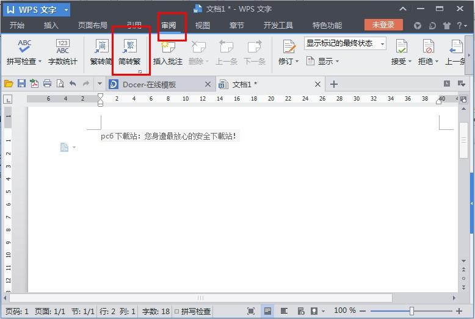Click 100 % zoom level text
Viewport: 475px width, 319px height.
coord(345,310)
